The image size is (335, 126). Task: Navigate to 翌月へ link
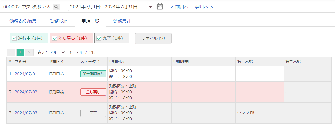point(204,7)
